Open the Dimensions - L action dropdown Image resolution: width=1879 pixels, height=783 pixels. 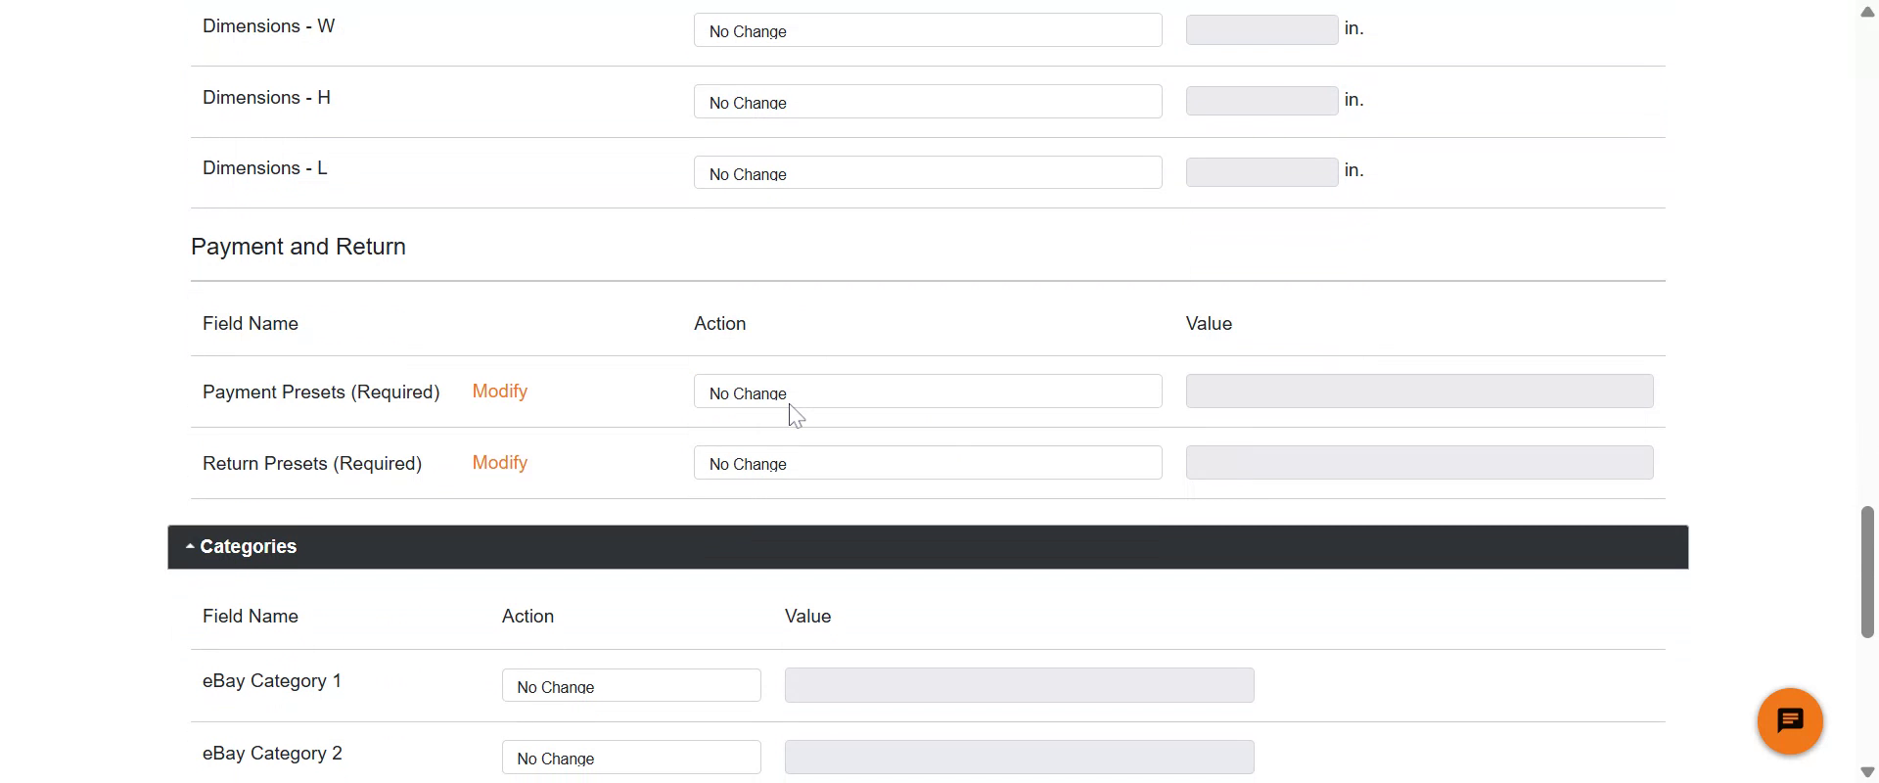pos(927,173)
